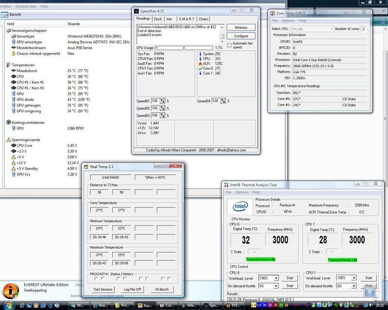Click the Number of cores field
Image resolution: width=388 pixels, height=310 pixels.
tap(363, 29)
